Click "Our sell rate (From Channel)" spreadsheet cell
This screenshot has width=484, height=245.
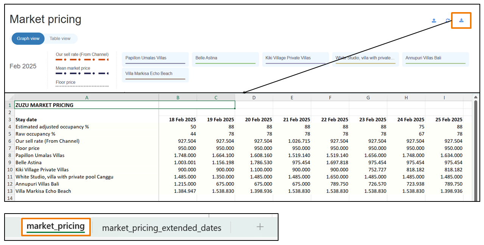[x=87, y=141]
